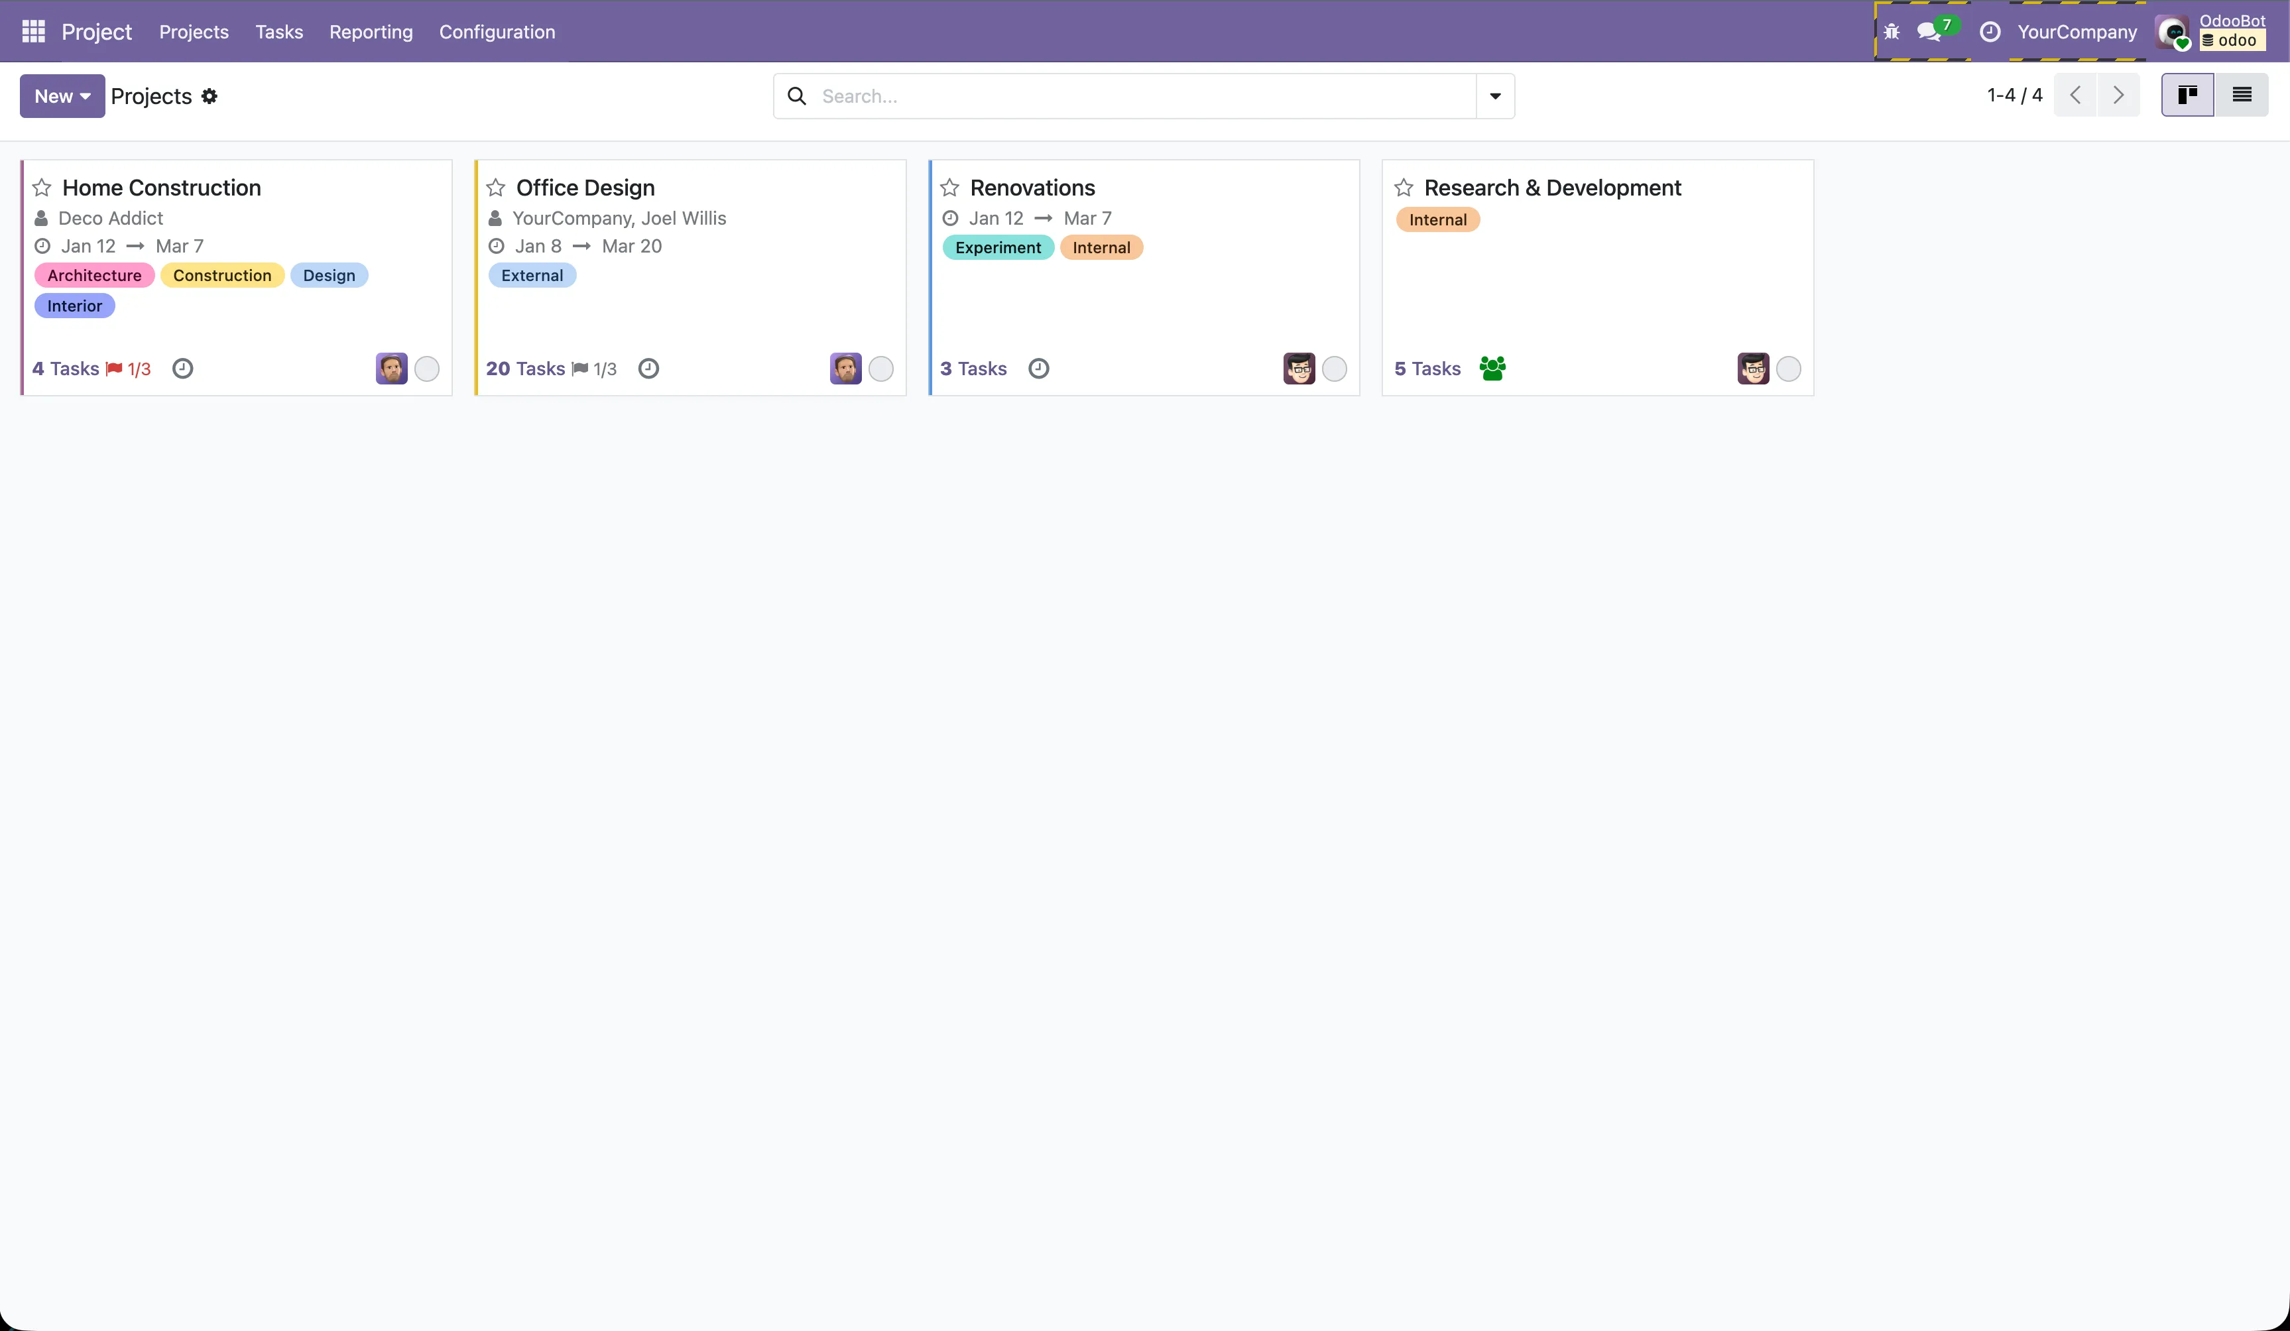Click the search magnifier icon
2290x1331 pixels.
[797, 95]
